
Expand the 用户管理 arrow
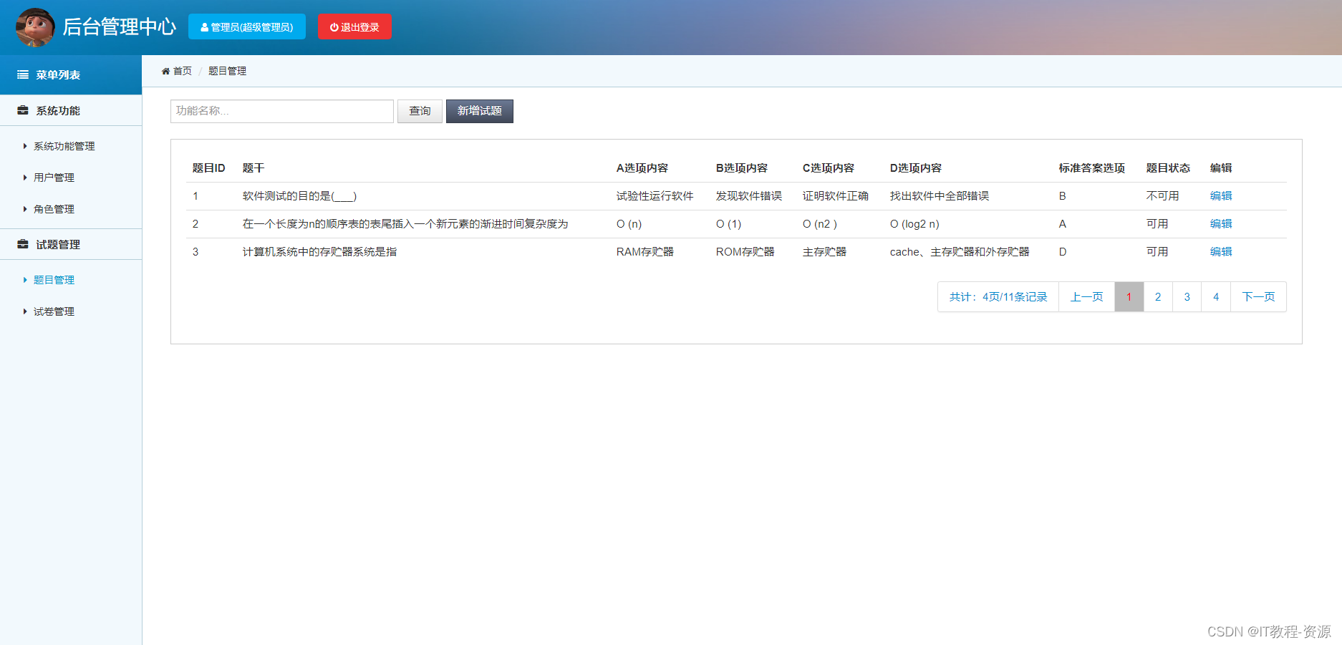pos(25,178)
